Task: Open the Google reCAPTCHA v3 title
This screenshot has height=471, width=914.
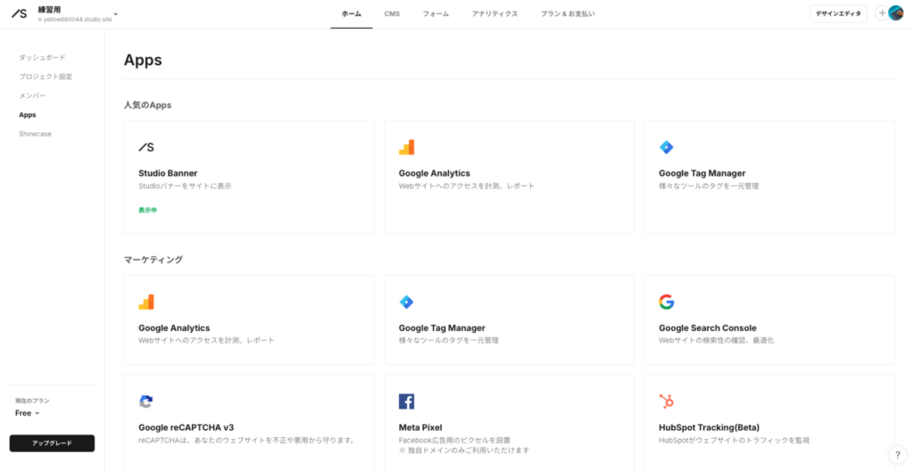Action: click(x=186, y=427)
